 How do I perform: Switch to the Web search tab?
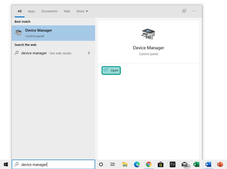[x=67, y=11]
